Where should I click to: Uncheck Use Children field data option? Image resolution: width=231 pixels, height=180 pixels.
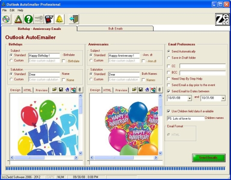tap(169, 111)
